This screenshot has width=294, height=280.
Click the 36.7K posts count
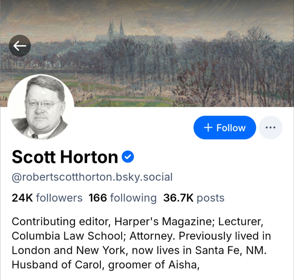point(194,198)
